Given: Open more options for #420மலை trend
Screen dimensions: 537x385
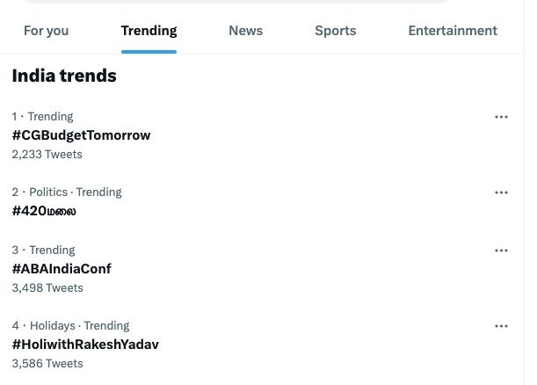Looking at the screenshot, I should tap(501, 192).
